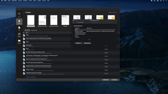Open the Bearbeiten menu

coord(14,1)
